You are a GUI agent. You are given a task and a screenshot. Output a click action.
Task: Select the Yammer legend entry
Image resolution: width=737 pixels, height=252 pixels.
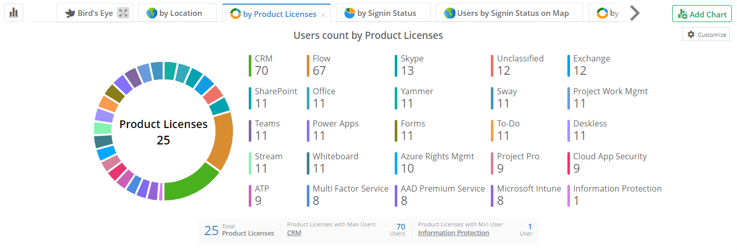pos(415,98)
